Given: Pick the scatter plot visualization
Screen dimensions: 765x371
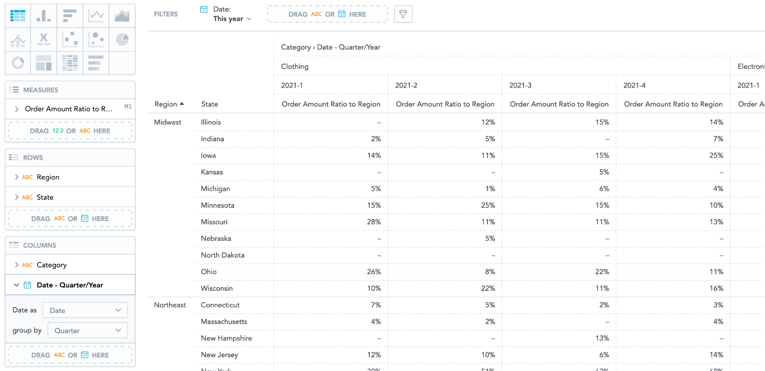Looking at the screenshot, I should click(70, 39).
